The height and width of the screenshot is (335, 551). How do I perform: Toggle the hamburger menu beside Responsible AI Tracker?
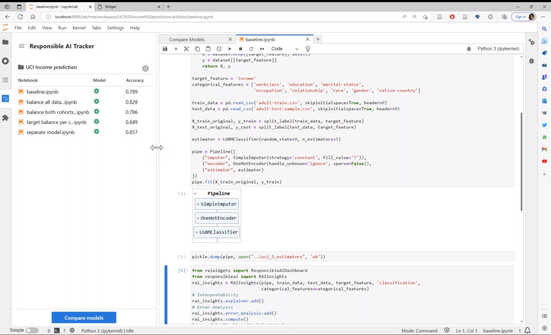click(21, 46)
